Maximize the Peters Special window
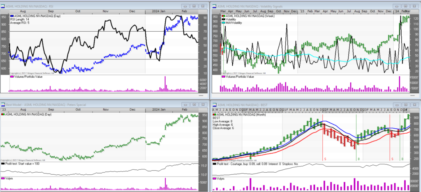This screenshot has width=421, height=192. pyautogui.click(x=194, y=105)
